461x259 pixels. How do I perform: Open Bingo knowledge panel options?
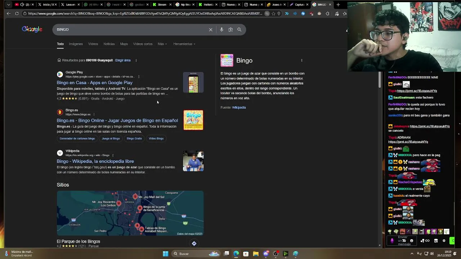point(302,60)
